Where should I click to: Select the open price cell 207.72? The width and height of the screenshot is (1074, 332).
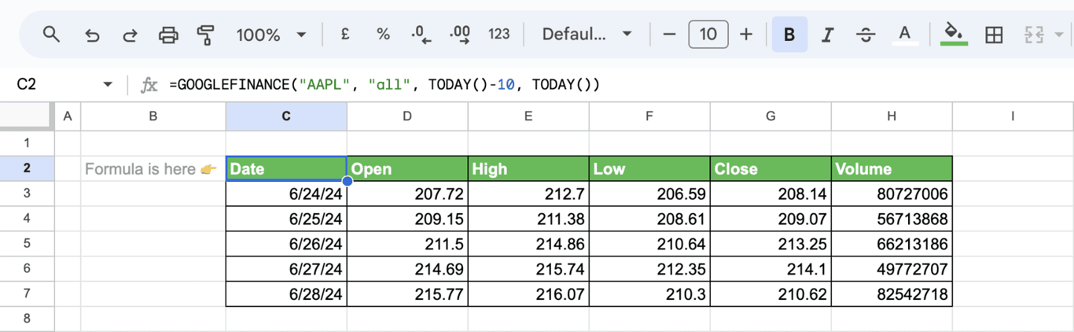click(x=407, y=194)
